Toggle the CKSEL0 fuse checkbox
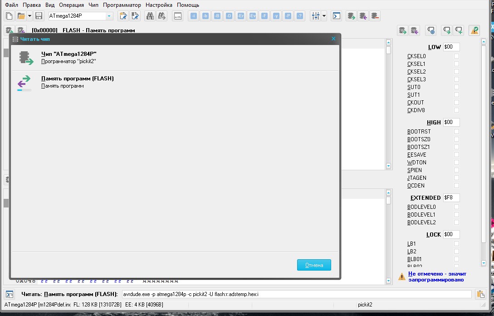Viewport: 494px width, 316px height. coord(456,56)
